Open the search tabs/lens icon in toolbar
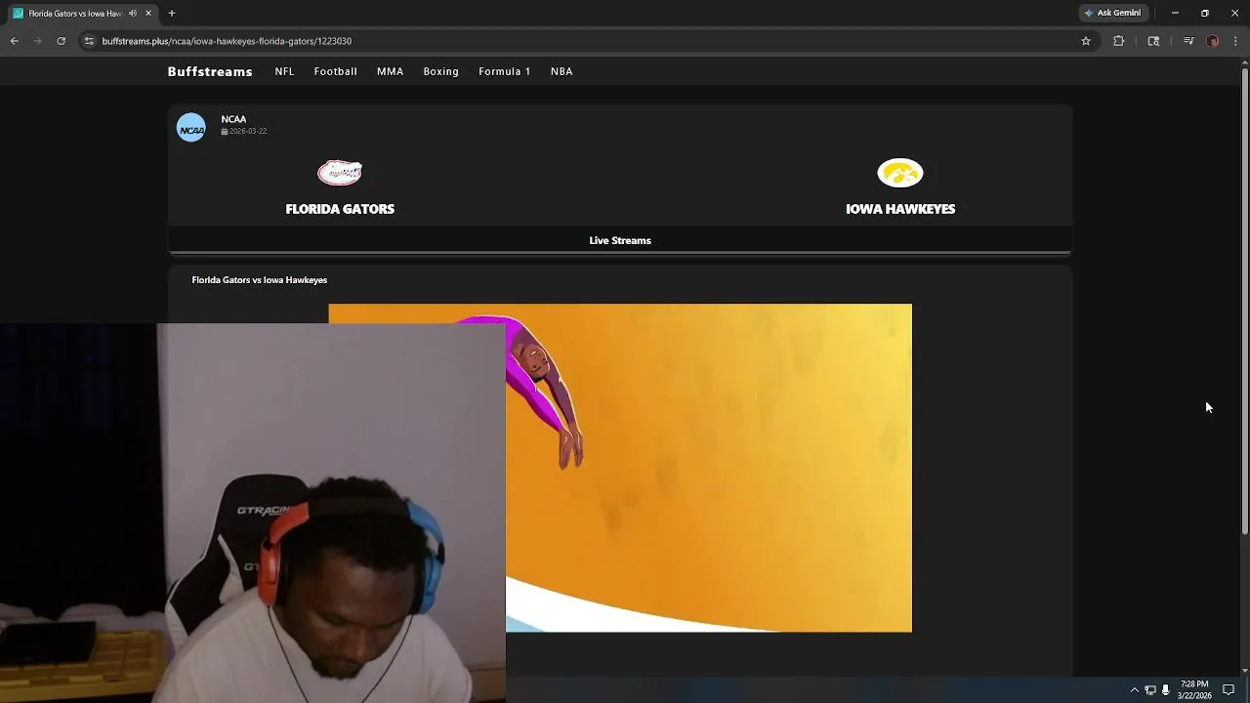Image resolution: width=1250 pixels, height=703 pixels. (1153, 41)
